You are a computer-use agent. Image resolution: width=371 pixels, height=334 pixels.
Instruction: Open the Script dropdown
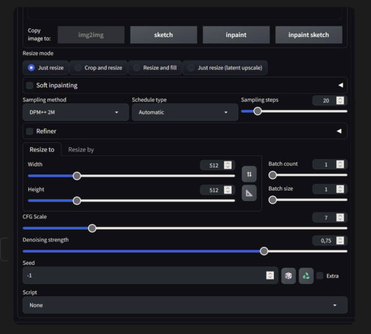[x=184, y=305]
